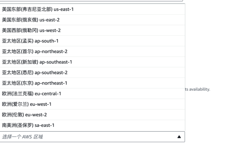227x151 pixels.
Task: Click the 选择一个 AWS 区域 combo box
Action: [x=92, y=137]
